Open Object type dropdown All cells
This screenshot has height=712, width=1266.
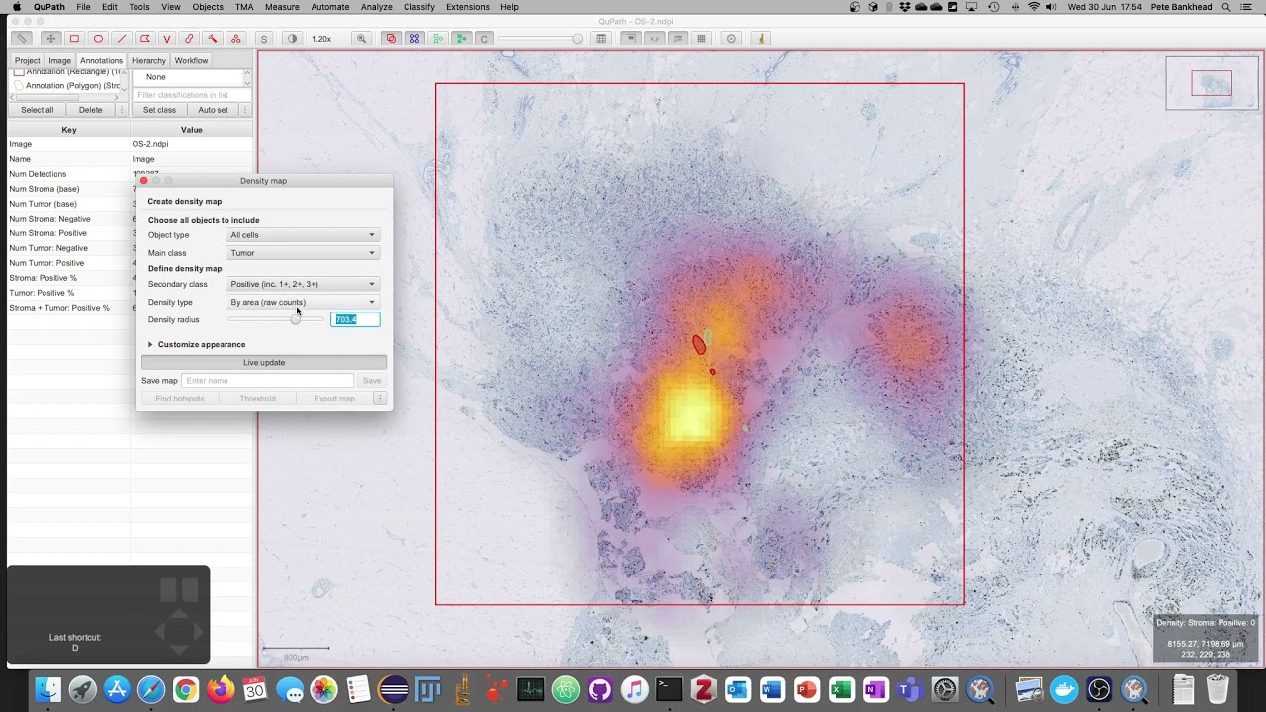coord(303,235)
